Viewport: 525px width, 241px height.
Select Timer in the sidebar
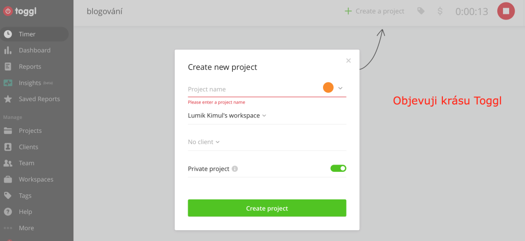click(27, 34)
